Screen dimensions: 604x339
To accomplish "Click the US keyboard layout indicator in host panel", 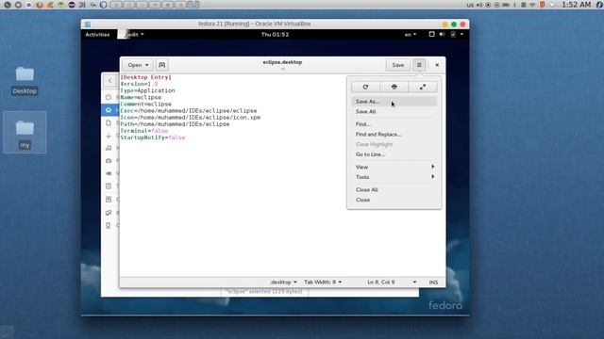I will 470,5.
